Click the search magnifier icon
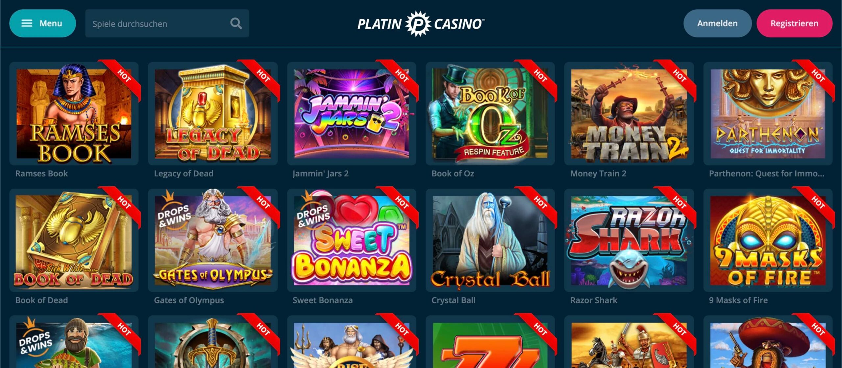The width and height of the screenshot is (842, 368). 236,23
